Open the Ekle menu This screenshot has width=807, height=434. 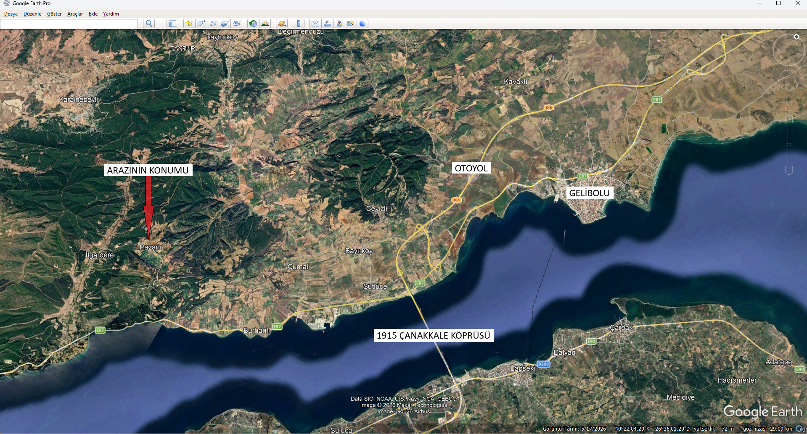93,14
